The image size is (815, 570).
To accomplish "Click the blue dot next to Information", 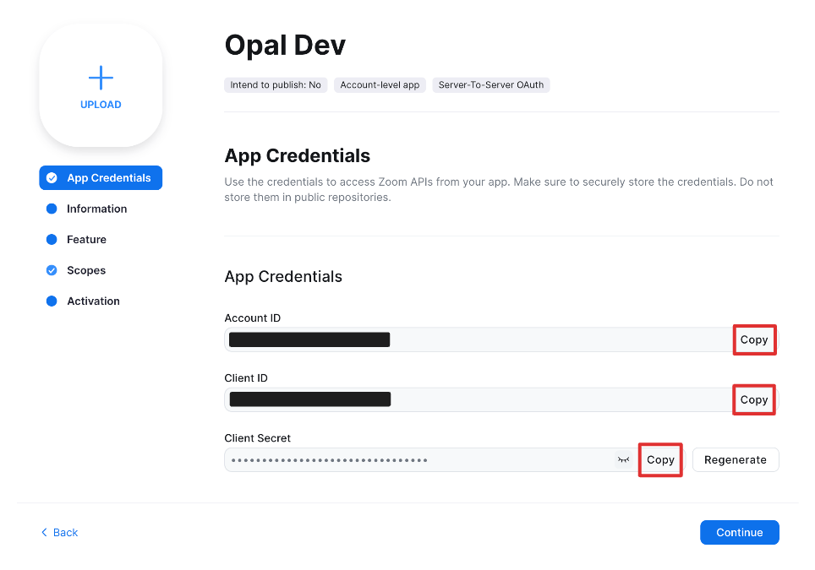I will tap(52, 209).
